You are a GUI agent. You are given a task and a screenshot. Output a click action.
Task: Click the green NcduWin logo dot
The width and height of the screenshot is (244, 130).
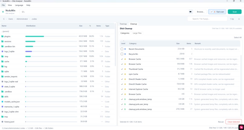click(3, 12)
